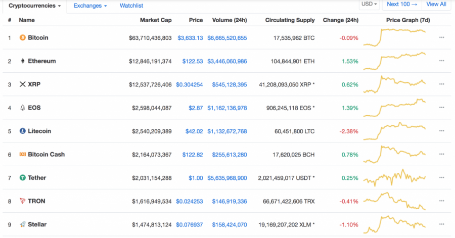Click Bitcoin price $3,633.13

pyautogui.click(x=190, y=38)
